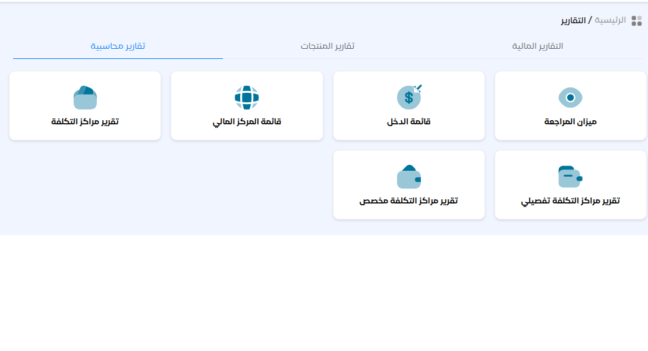
Task: Click the تقرير مراكز التكلفة مخصص title text
Action: [408, 201]
